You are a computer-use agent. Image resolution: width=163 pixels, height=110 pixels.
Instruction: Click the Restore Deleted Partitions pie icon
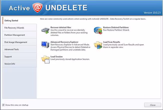[98, 31]
